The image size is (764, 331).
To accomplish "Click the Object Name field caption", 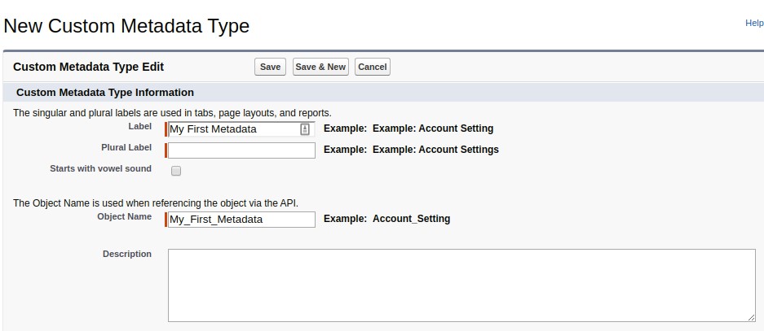I will tap(124, 216).
